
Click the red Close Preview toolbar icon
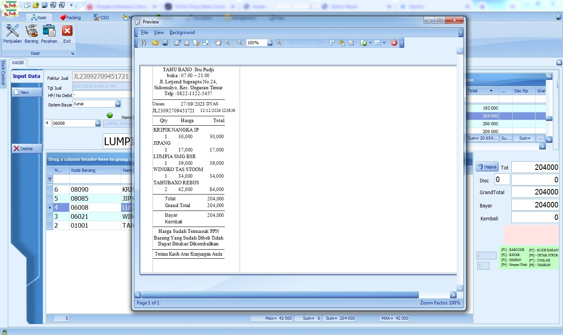pyautogui.click(x=394, y=43)
